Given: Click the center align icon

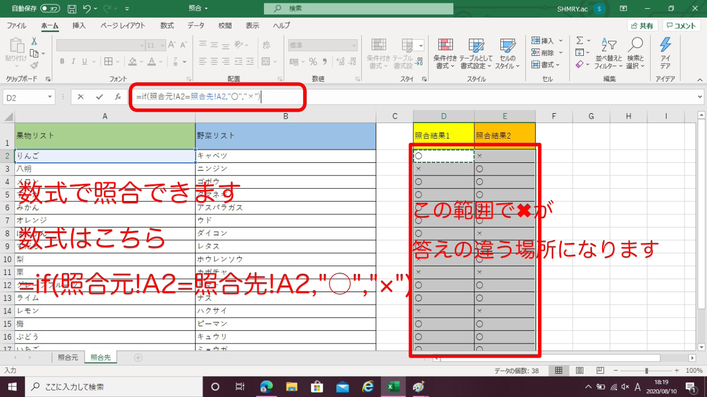Looking at the screenshot, I should click(x=215, y=61).
